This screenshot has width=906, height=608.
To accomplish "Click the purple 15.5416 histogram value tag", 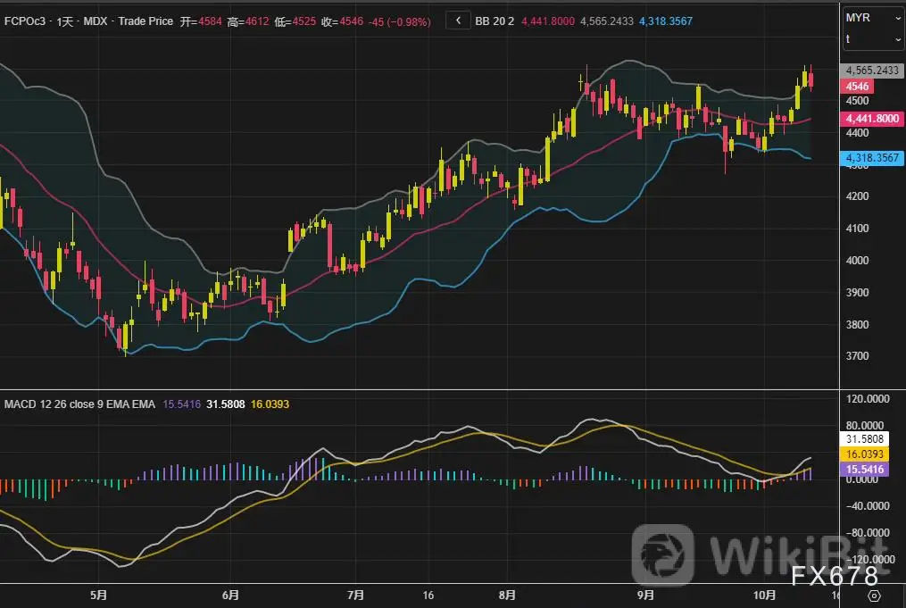I will pos(872,469).
